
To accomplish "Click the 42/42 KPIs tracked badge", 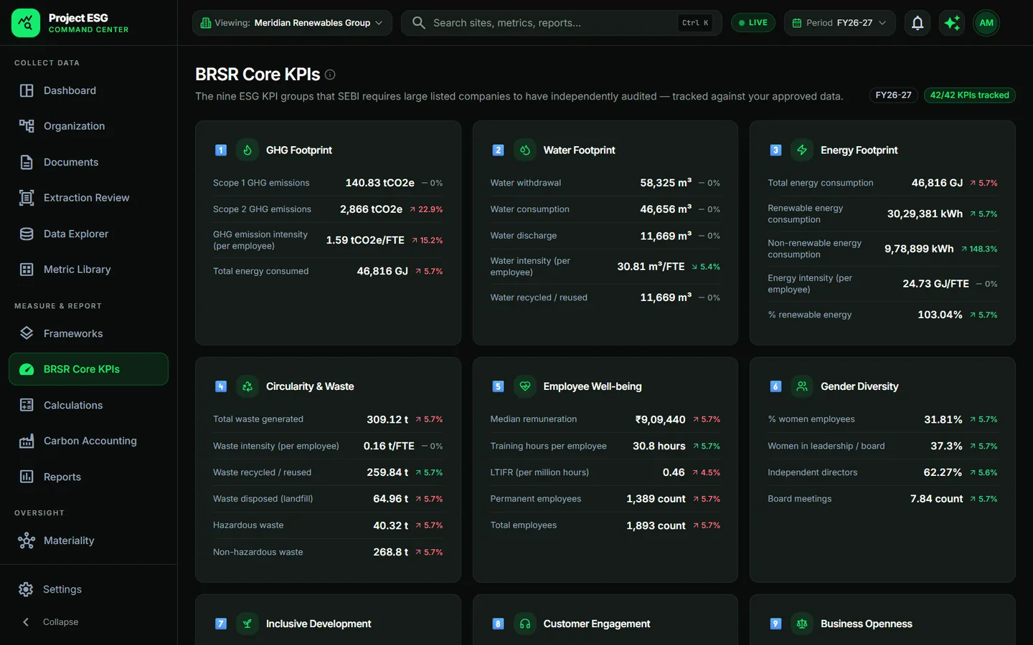I will point(969,95).
